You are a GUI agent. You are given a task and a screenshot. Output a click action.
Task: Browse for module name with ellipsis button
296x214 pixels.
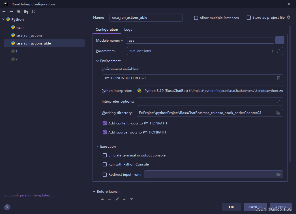[280, 40]
